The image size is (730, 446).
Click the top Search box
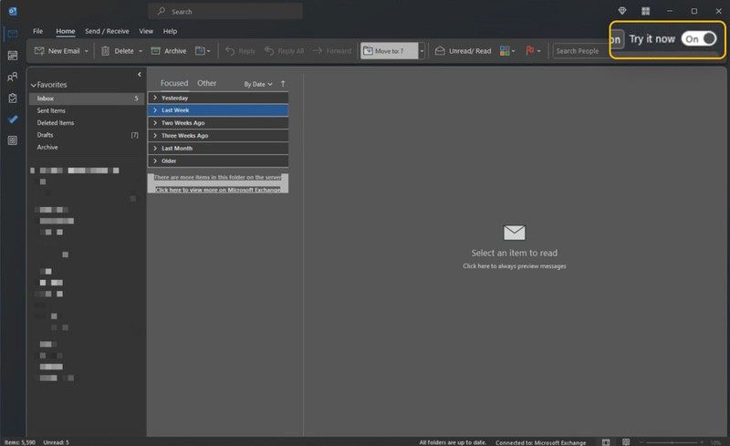[x=225, y=11]
